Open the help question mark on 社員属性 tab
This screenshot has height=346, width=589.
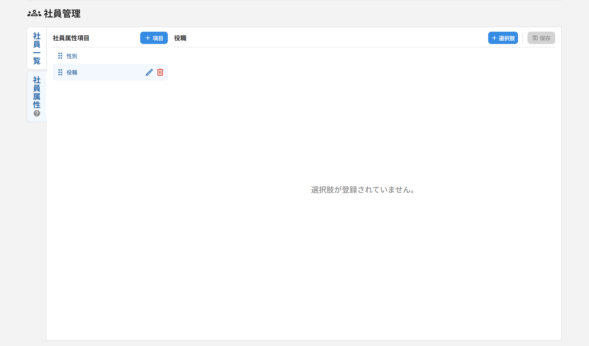(37, 113)
